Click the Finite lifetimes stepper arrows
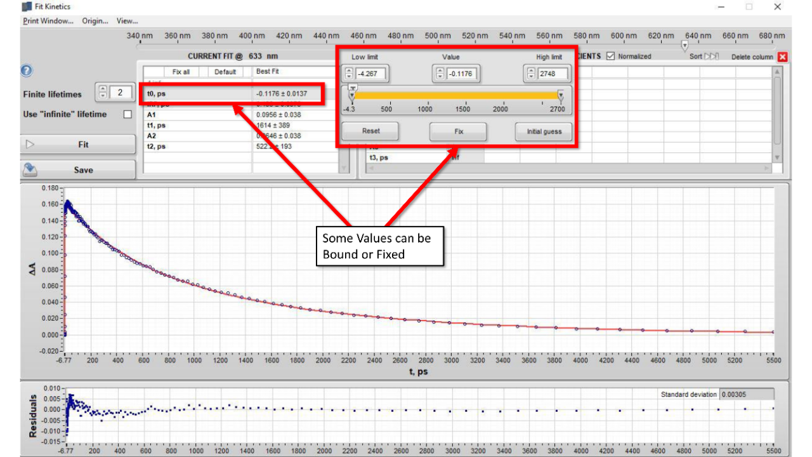 point(103,93)
